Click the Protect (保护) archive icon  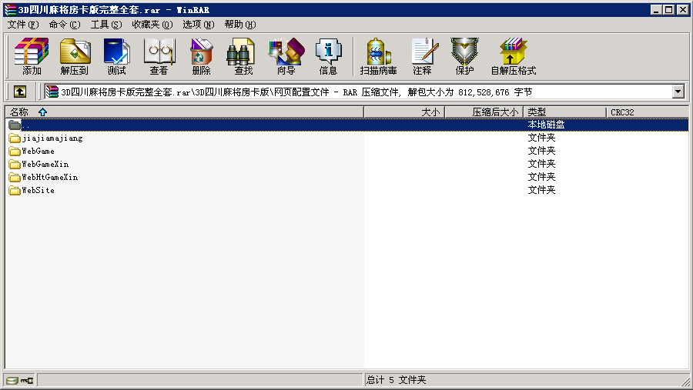pyautogui.click(x=464, y=57)
